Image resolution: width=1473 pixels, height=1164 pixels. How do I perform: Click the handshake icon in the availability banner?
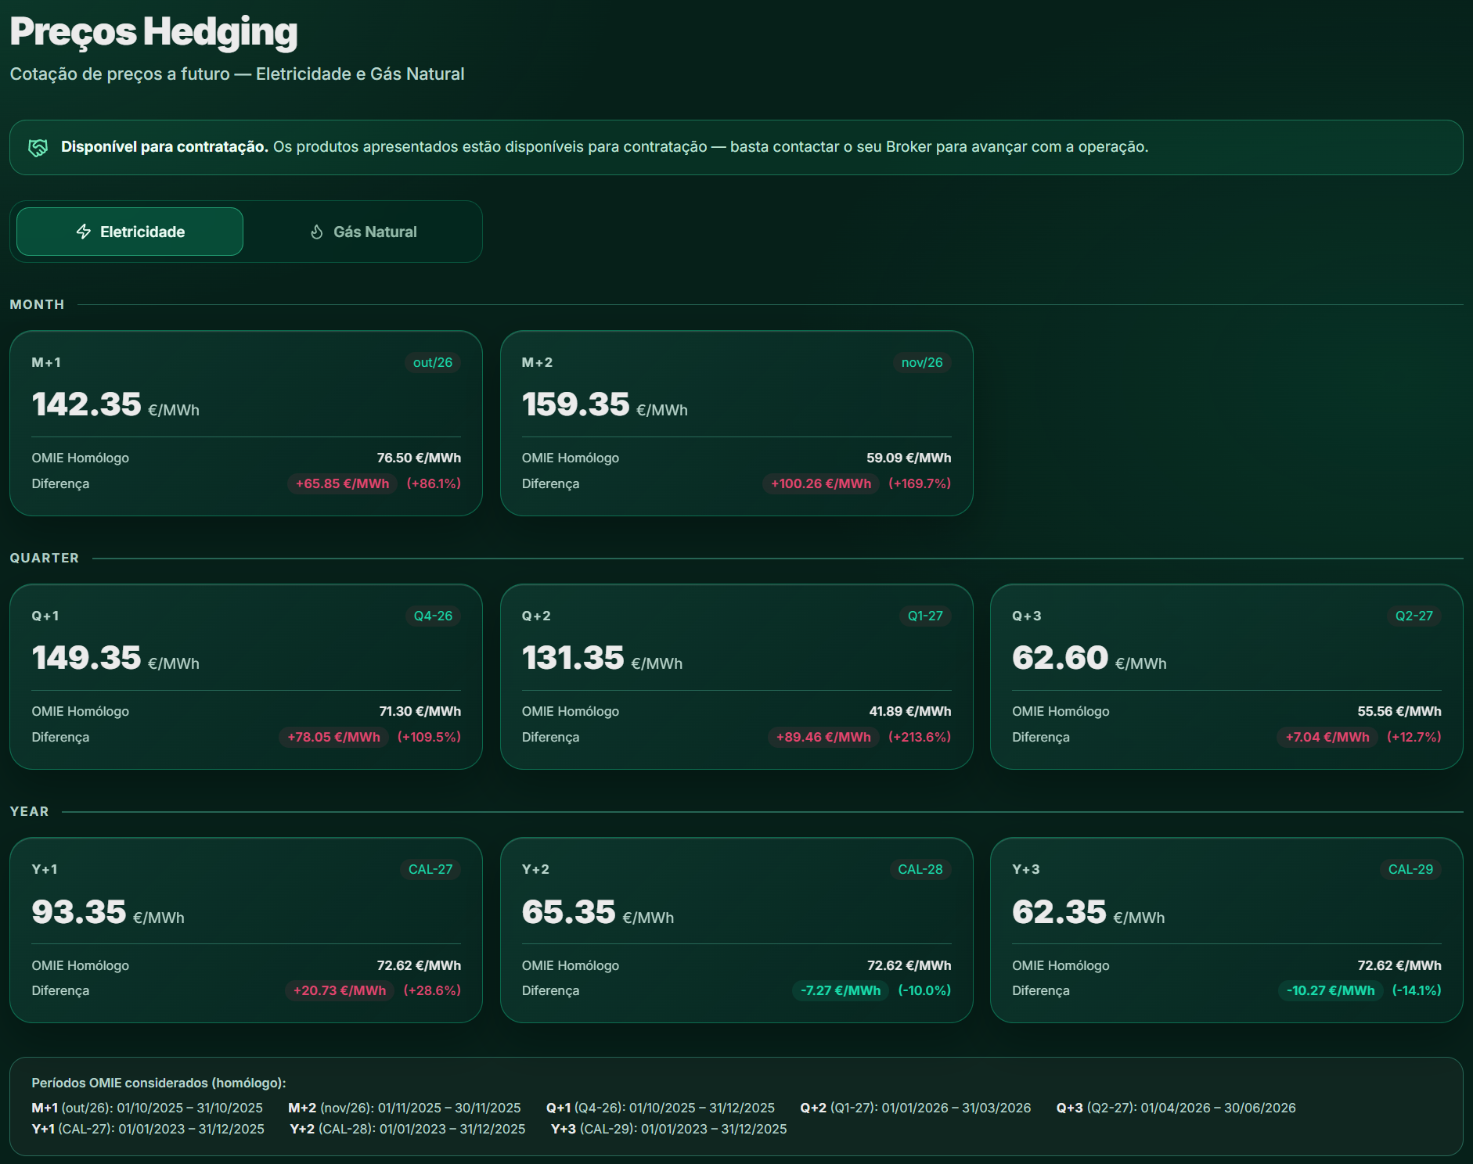click(38, 147)
